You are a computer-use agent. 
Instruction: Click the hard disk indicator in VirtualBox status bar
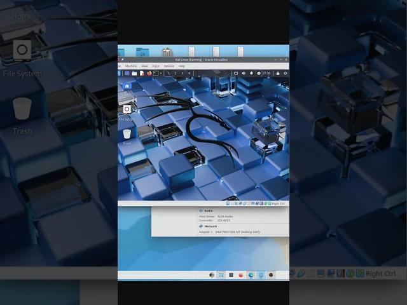228,203
